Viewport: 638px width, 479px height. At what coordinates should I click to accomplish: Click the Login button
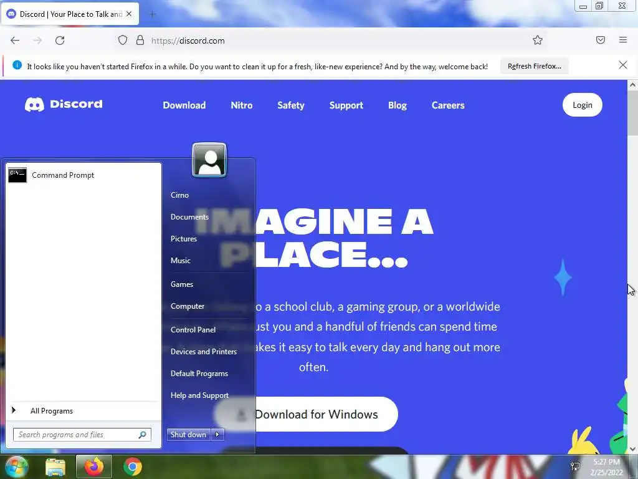[x=583, y=105]
